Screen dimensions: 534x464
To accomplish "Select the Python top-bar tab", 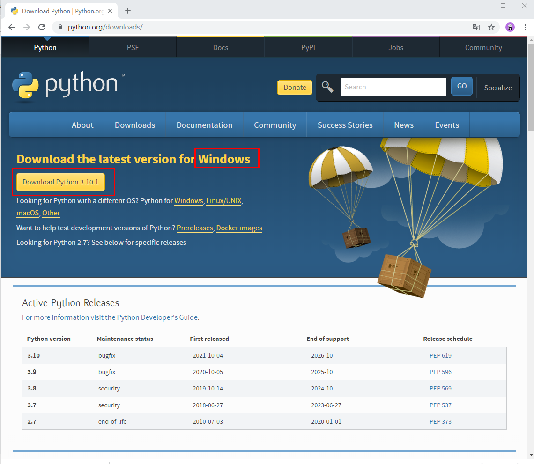I will click(x=45, y=48).
